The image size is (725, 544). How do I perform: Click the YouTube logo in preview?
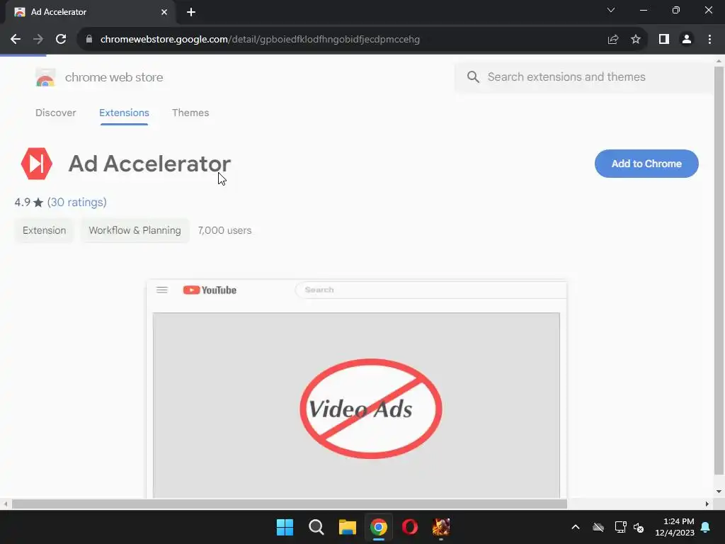point(210,290)
